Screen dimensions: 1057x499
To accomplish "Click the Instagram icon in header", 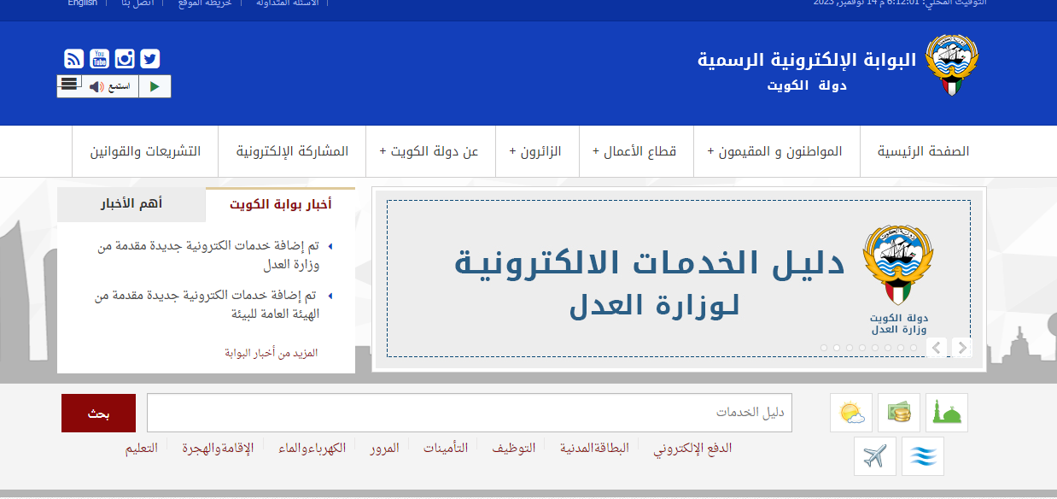I will coord(126,59).
